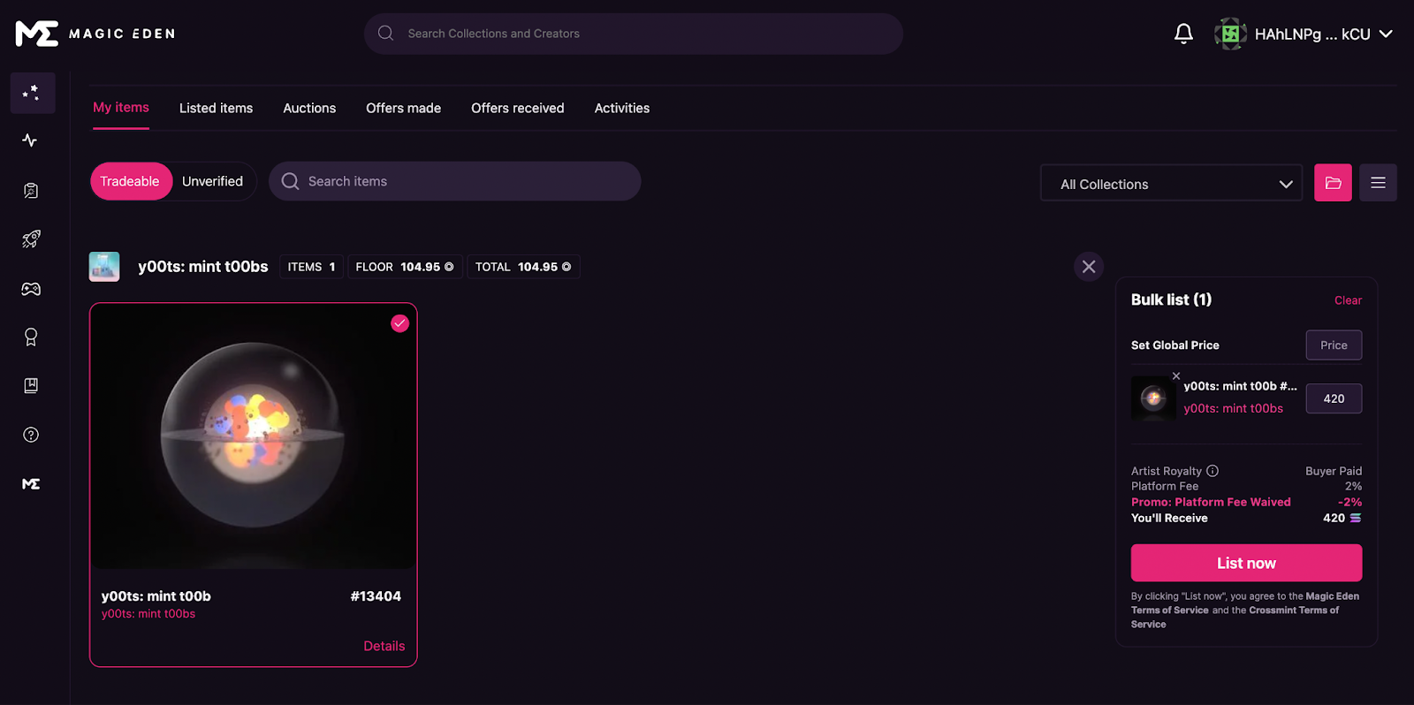
Task: Click the y00ts mint t00b NFT image
Action: click(x=254, y=436)
